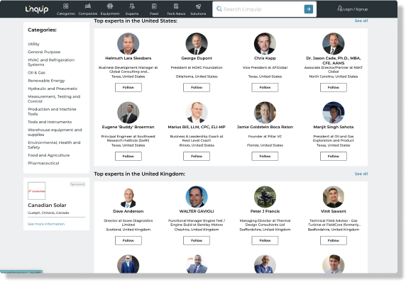See all United States experts
Image resolution: width=406 pixels, height=282 pixels.
pyautogui.click(x=361, y=21)
